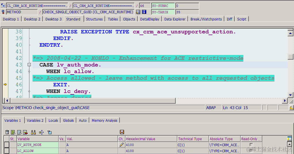Open the Globals tab
294x154 pixels.
coord(69,120)
